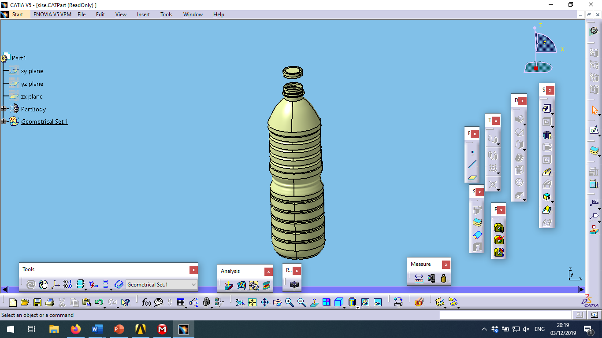Click the Fit All In view icon

coord(252,302)
